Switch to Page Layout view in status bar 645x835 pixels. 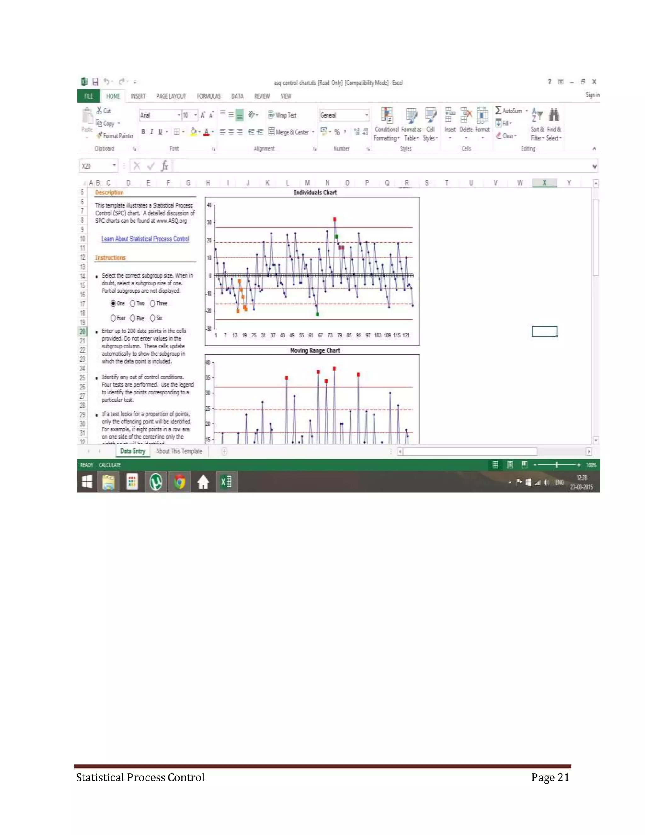(510, 464)
